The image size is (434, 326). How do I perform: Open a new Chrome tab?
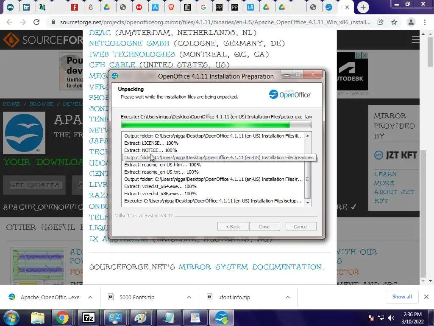[363, 7]
